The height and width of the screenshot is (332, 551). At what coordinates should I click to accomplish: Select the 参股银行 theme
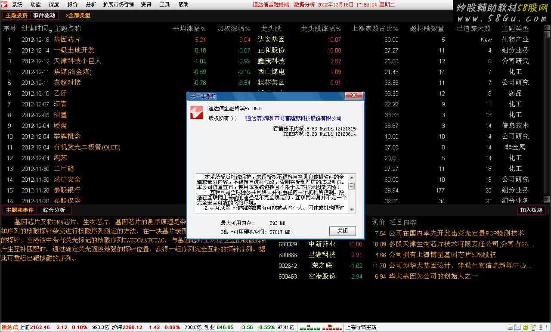[x=67, y=190]
